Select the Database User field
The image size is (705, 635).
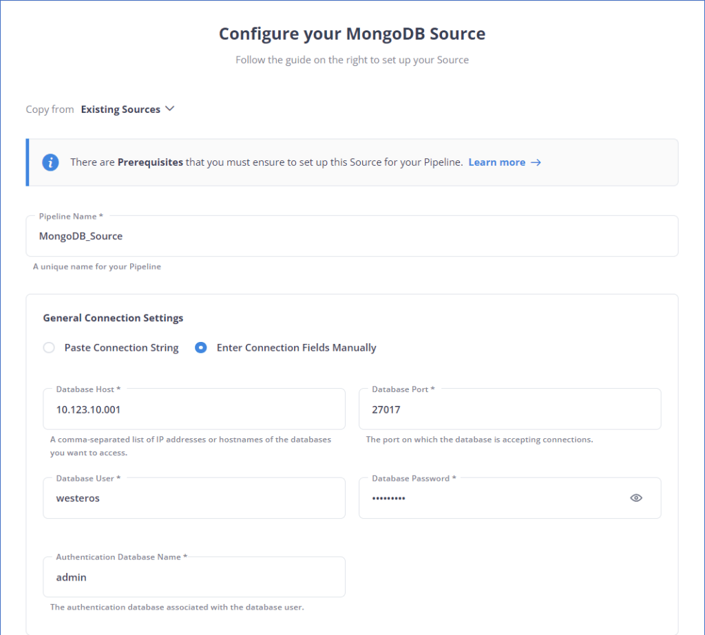coord(194,498)
